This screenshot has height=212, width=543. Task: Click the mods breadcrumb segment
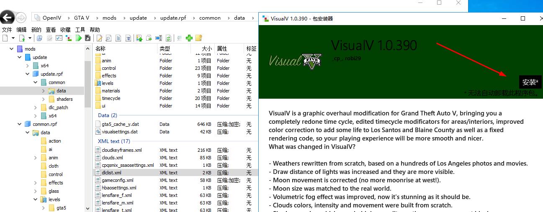point(109,18)
